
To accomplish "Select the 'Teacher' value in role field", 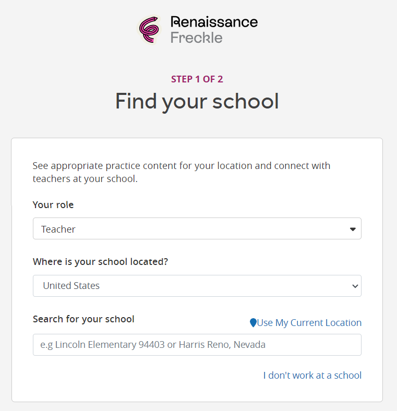I will click(58, 229).
